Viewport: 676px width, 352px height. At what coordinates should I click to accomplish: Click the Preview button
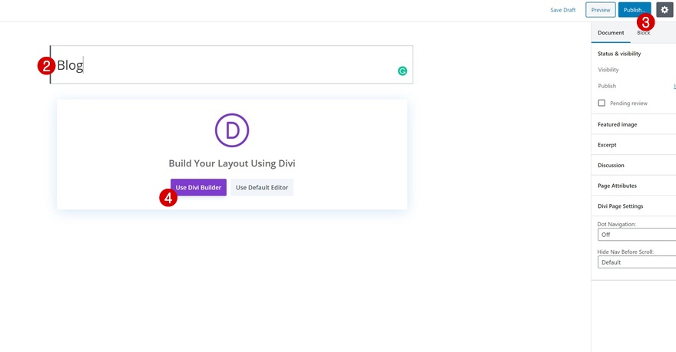601,10
